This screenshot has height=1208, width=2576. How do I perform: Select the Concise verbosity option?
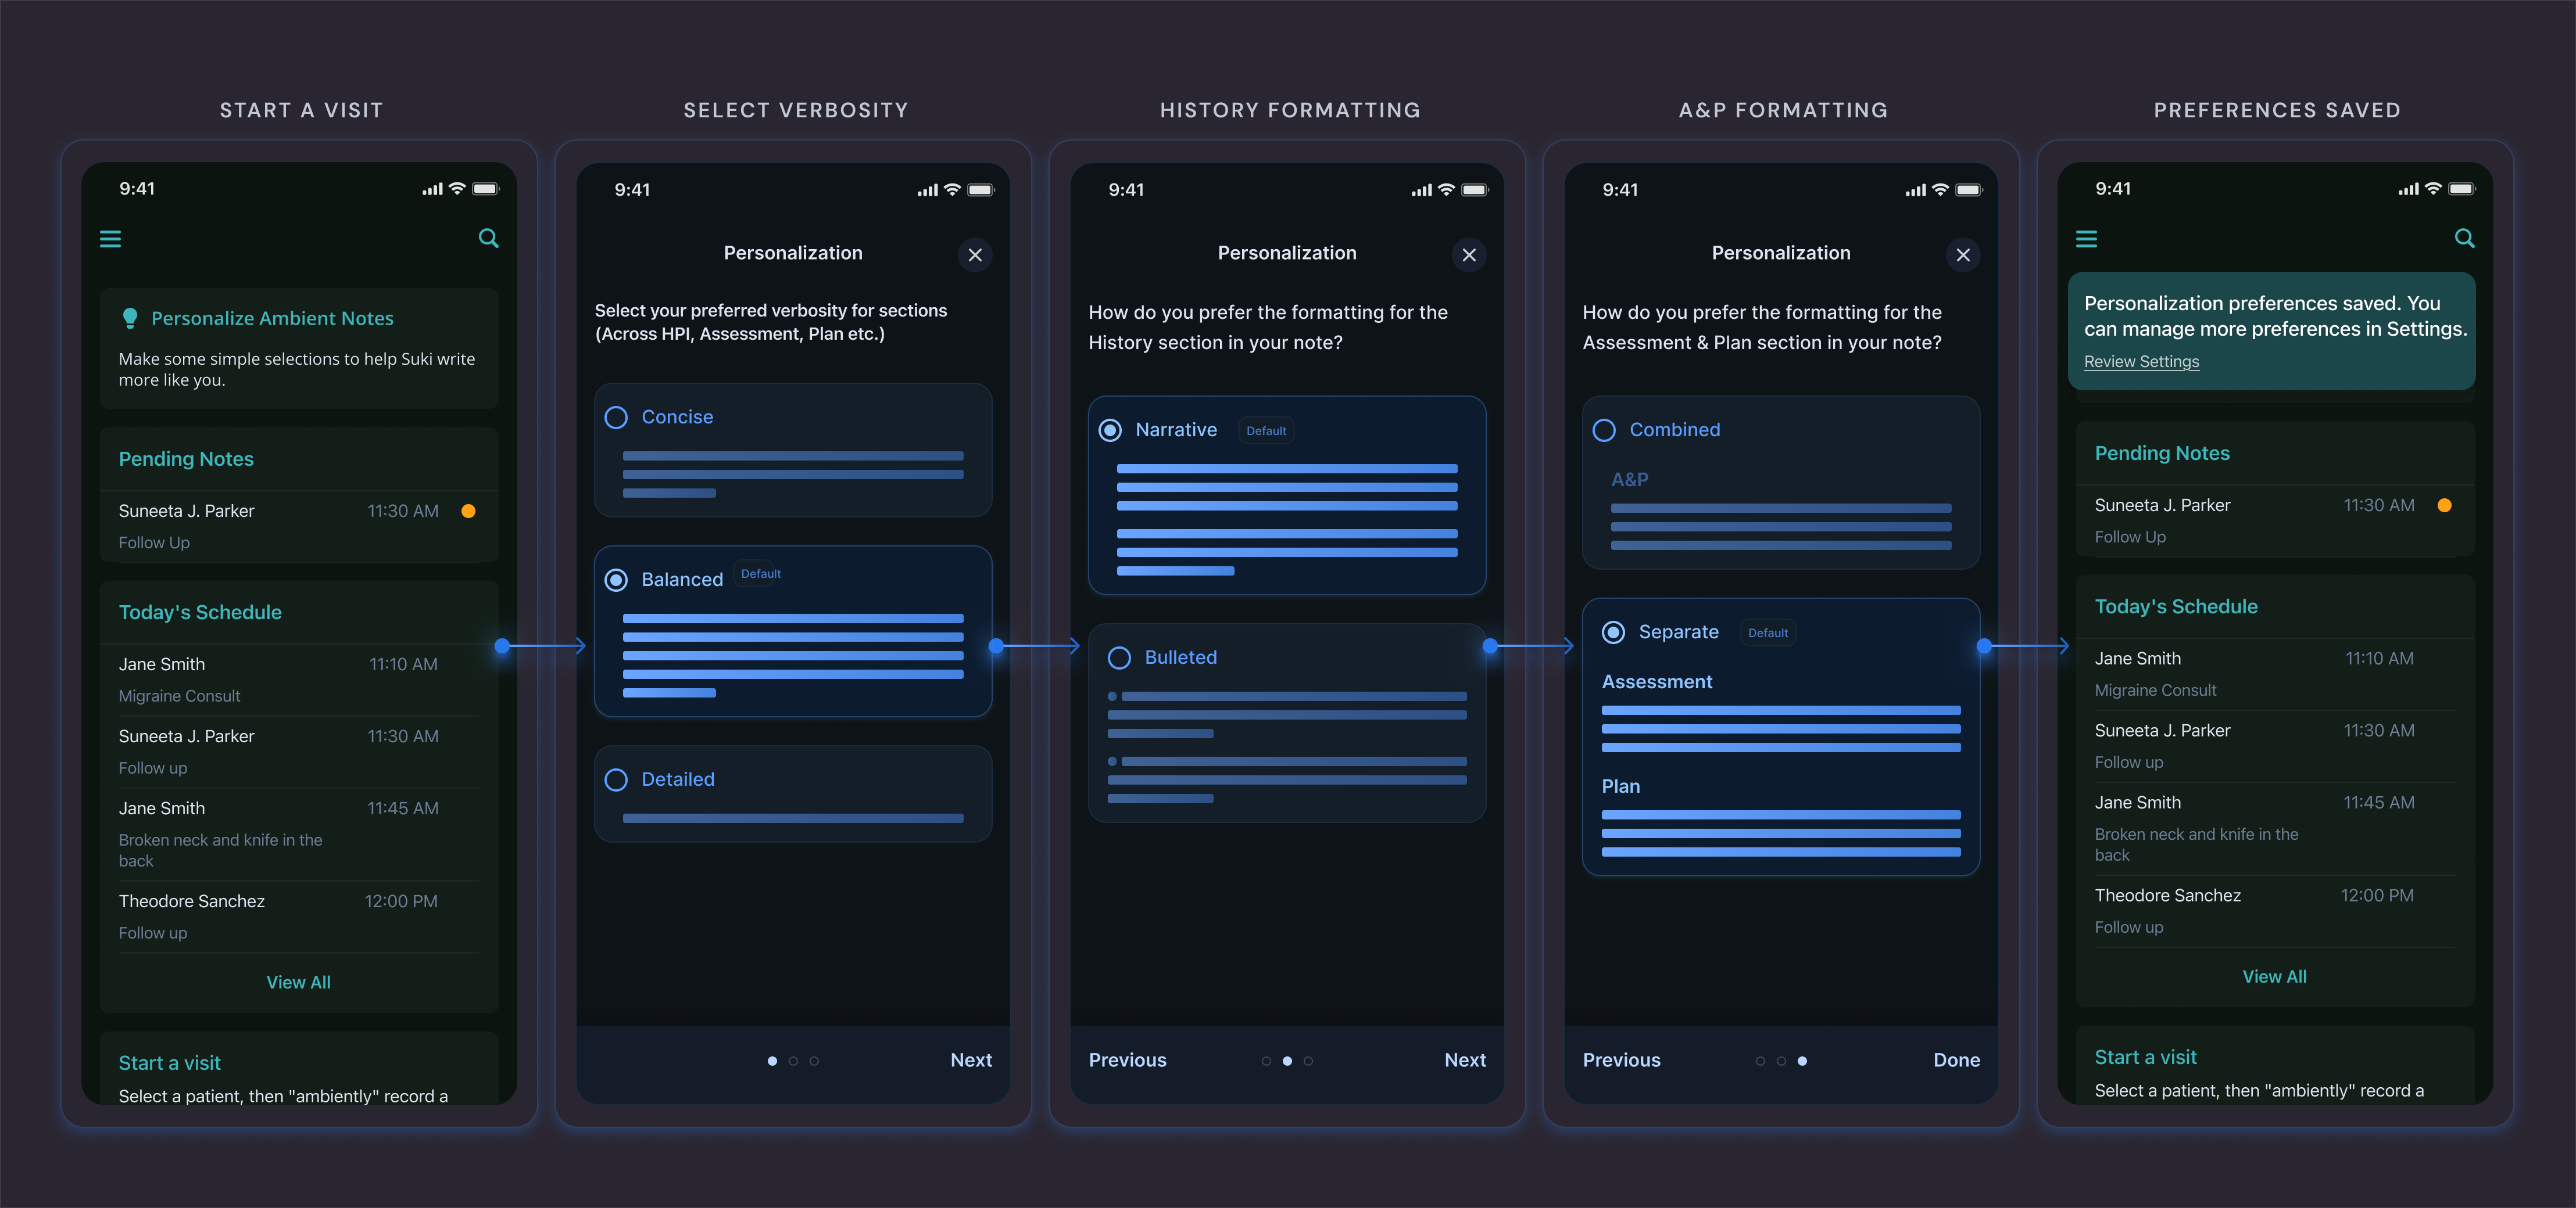point(793,450)
